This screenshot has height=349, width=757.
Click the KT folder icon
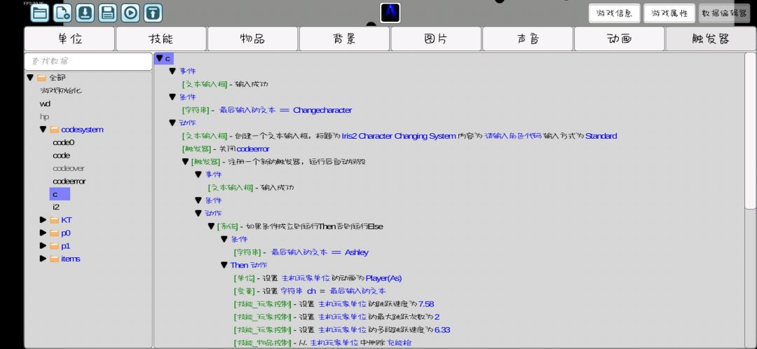(x=54, y=220)
